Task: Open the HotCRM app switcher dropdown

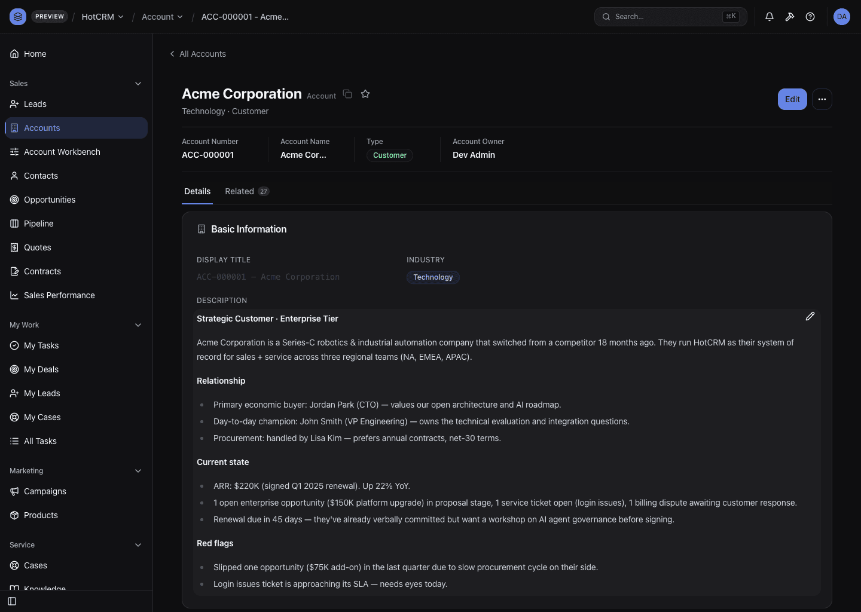Action: click(102, 17)
